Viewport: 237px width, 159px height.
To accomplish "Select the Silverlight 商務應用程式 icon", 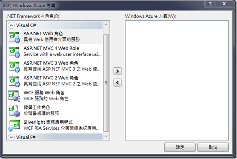I will tap(14, 126).
